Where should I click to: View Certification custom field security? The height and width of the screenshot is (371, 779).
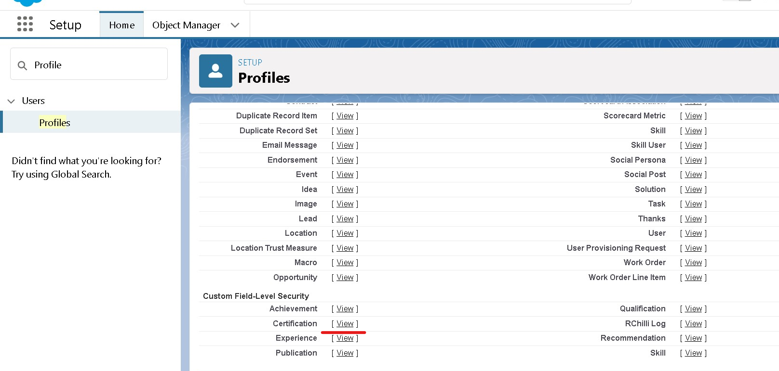click(x=345, y=323)
